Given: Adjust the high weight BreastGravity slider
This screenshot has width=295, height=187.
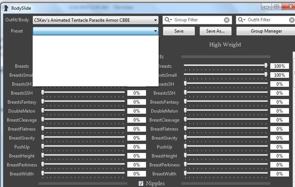Looking at the screenshot, I should [226, 137].
